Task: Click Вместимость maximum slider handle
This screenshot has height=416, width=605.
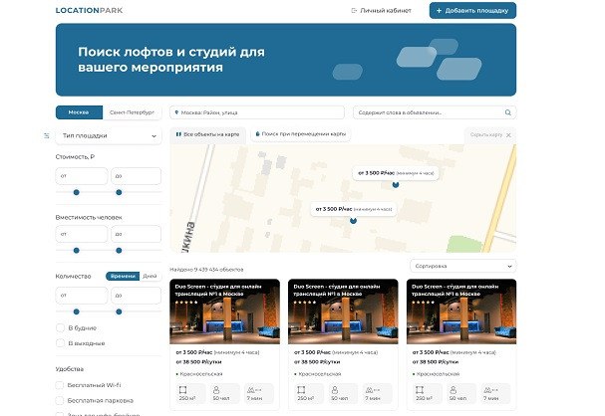Action: point(119,251)
